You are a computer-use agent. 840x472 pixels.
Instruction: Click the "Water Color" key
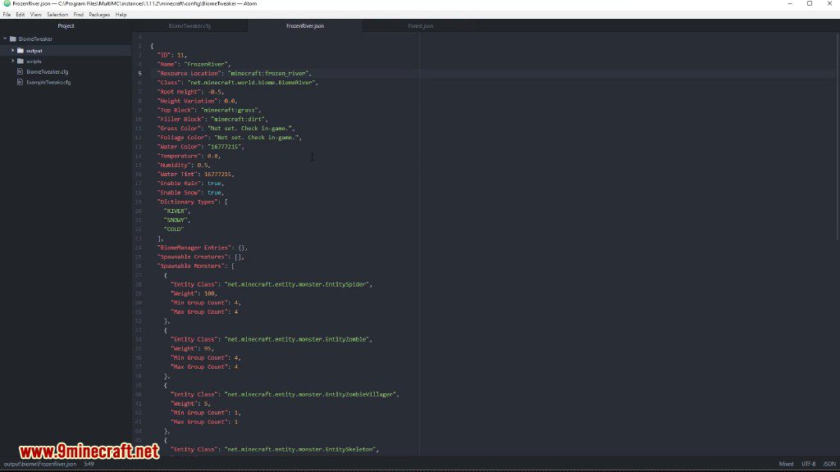pyautogui.click(x=178, y=147)
